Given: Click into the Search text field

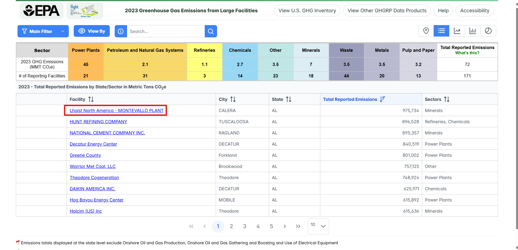Looking at the screenshot, I should (x=165, y=31).
